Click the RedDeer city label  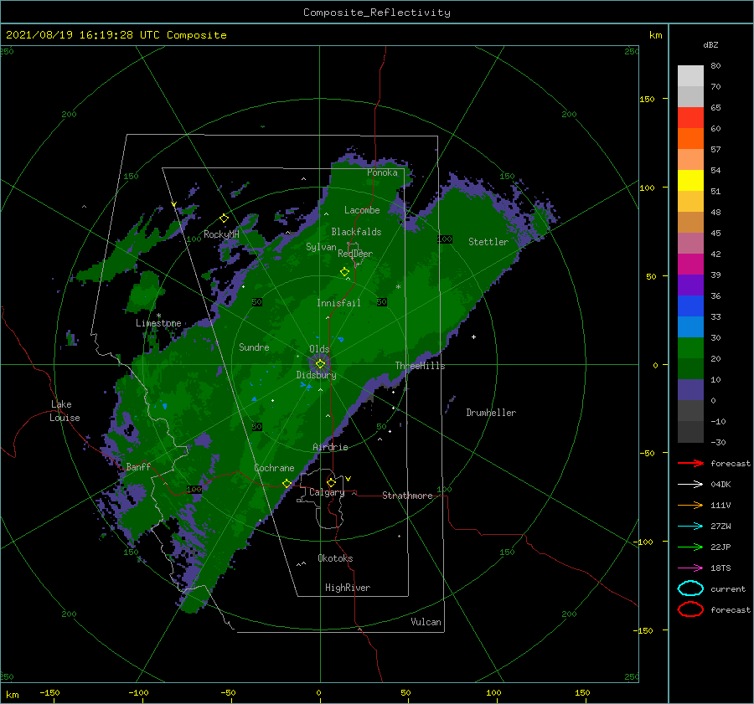(x=355, y=254)
